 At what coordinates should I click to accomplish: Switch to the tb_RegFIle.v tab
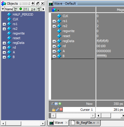click(85, 123)
